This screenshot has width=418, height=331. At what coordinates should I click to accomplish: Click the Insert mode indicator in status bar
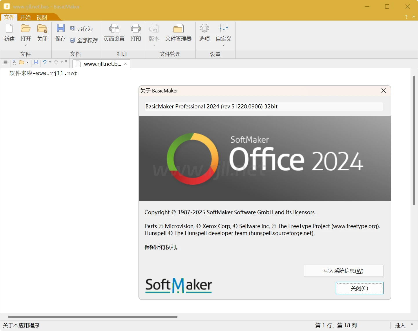[x=400, y=325]
